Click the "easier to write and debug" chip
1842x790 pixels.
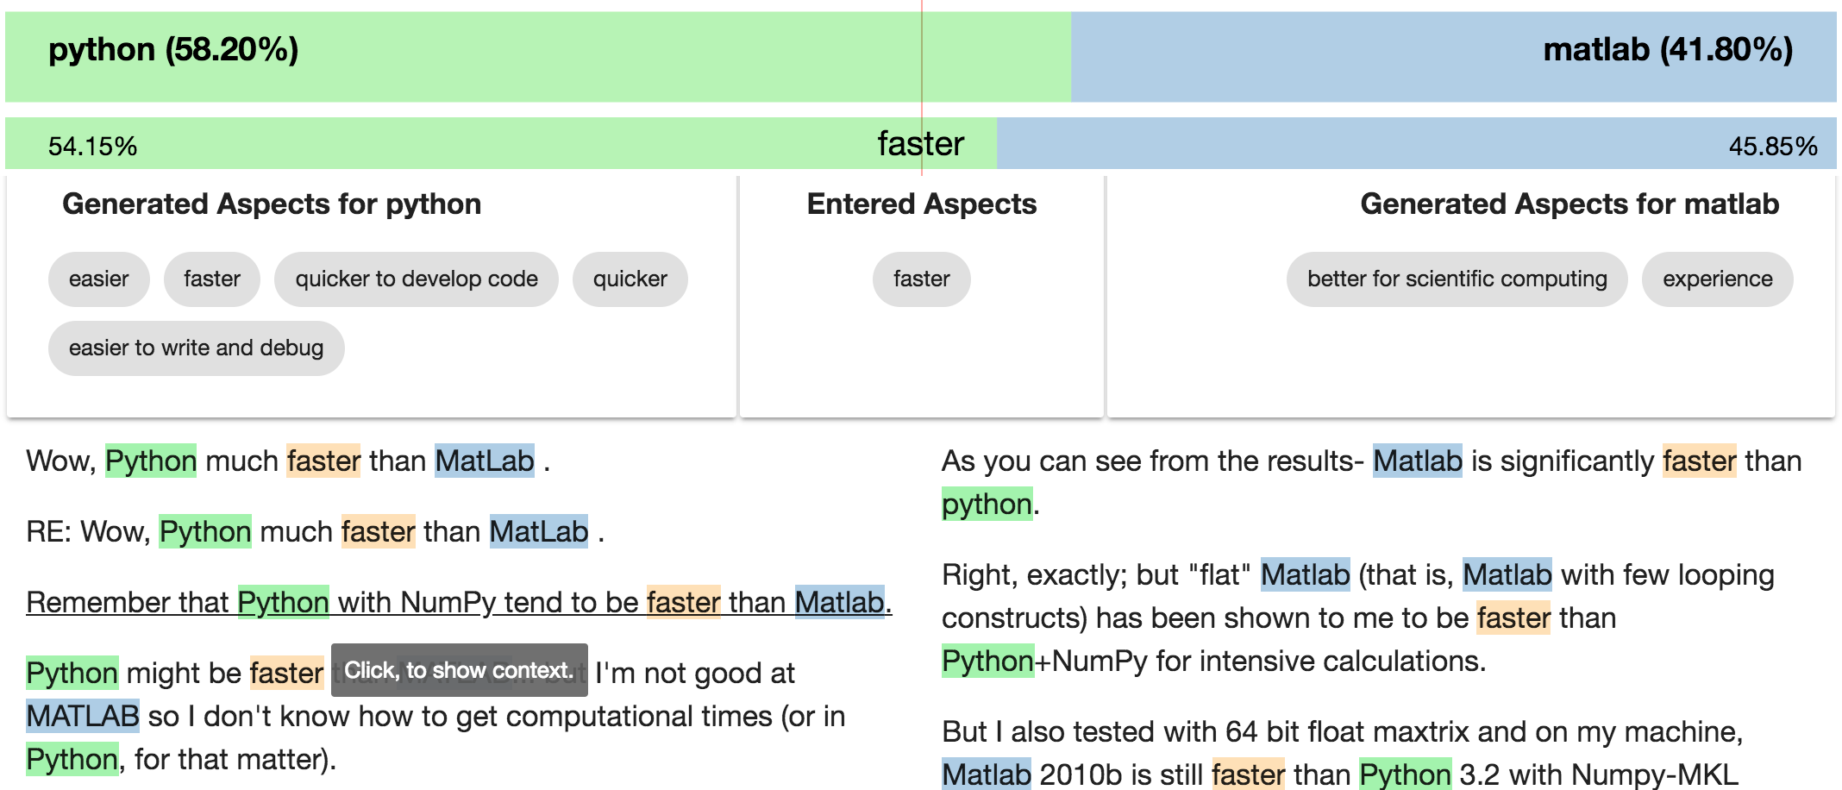tap(196, 348)
